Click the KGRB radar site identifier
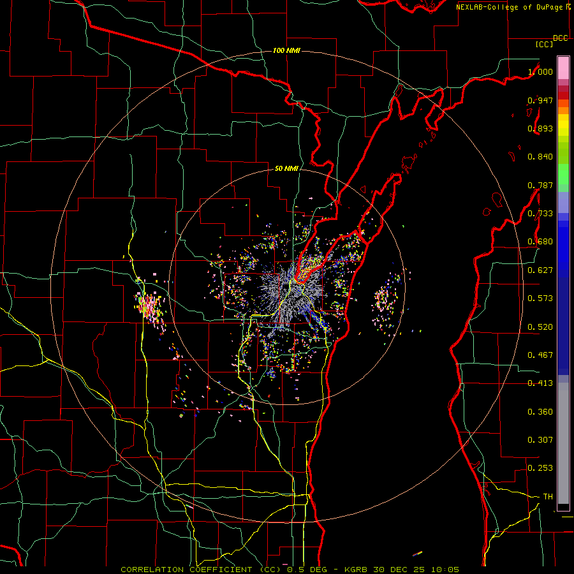Image resolution: width=574 pixels, height=574 pixels. click(x=356, y=570)
